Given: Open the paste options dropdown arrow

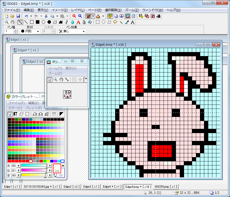Looking at the screenshot, I should point(67,16).
